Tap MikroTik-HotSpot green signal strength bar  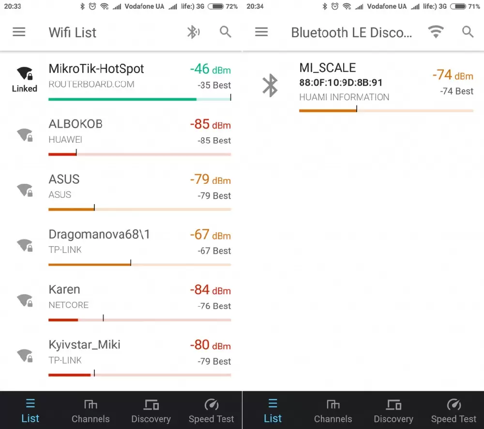(x=140, y=99)
